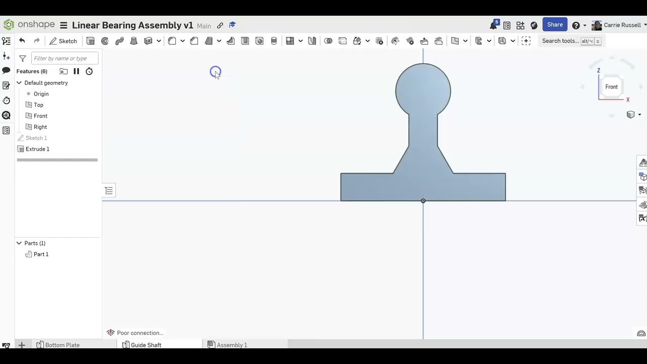Select the Sweep tool
The height and width of the screenshot is (364, 647).
[x=119, y=41]
